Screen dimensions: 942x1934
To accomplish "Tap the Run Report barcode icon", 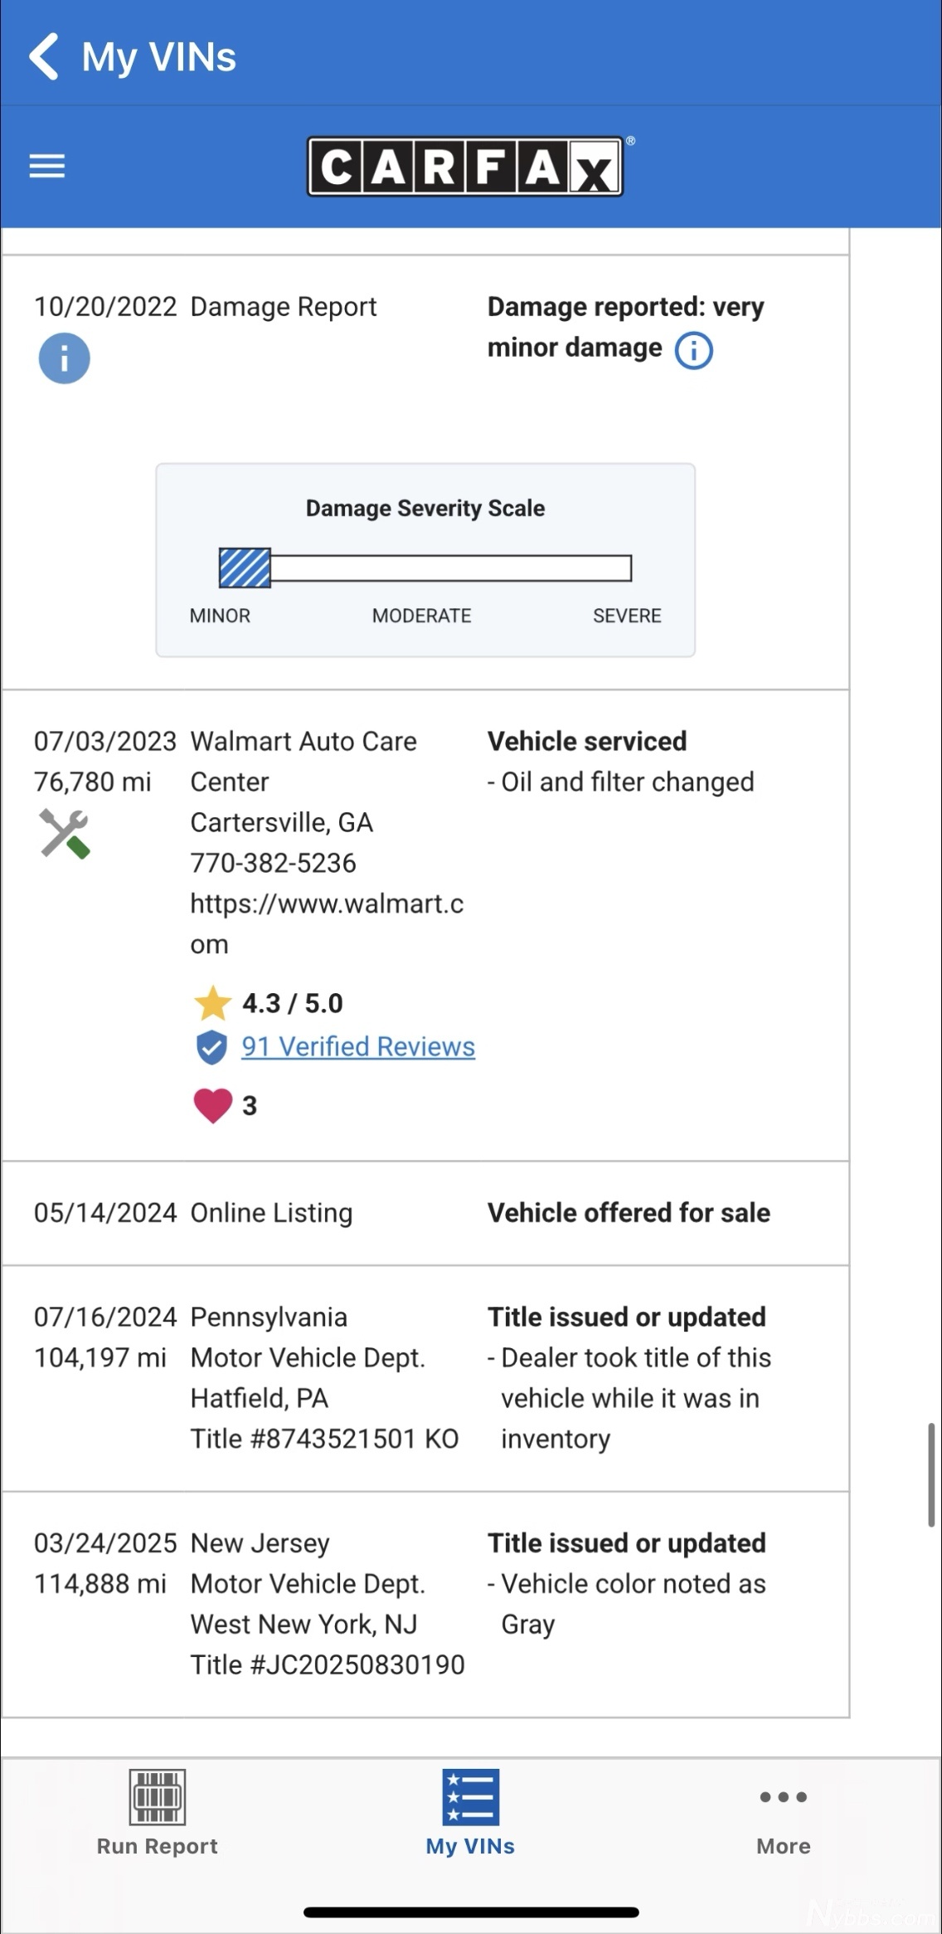I will click(157, 1797).
